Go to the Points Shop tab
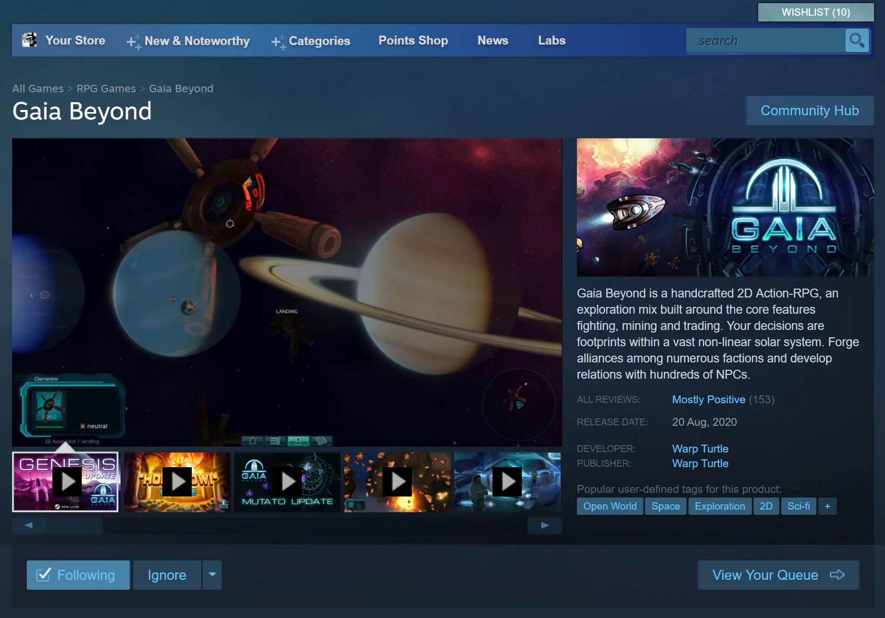885x618 pixels. [413, 40]
